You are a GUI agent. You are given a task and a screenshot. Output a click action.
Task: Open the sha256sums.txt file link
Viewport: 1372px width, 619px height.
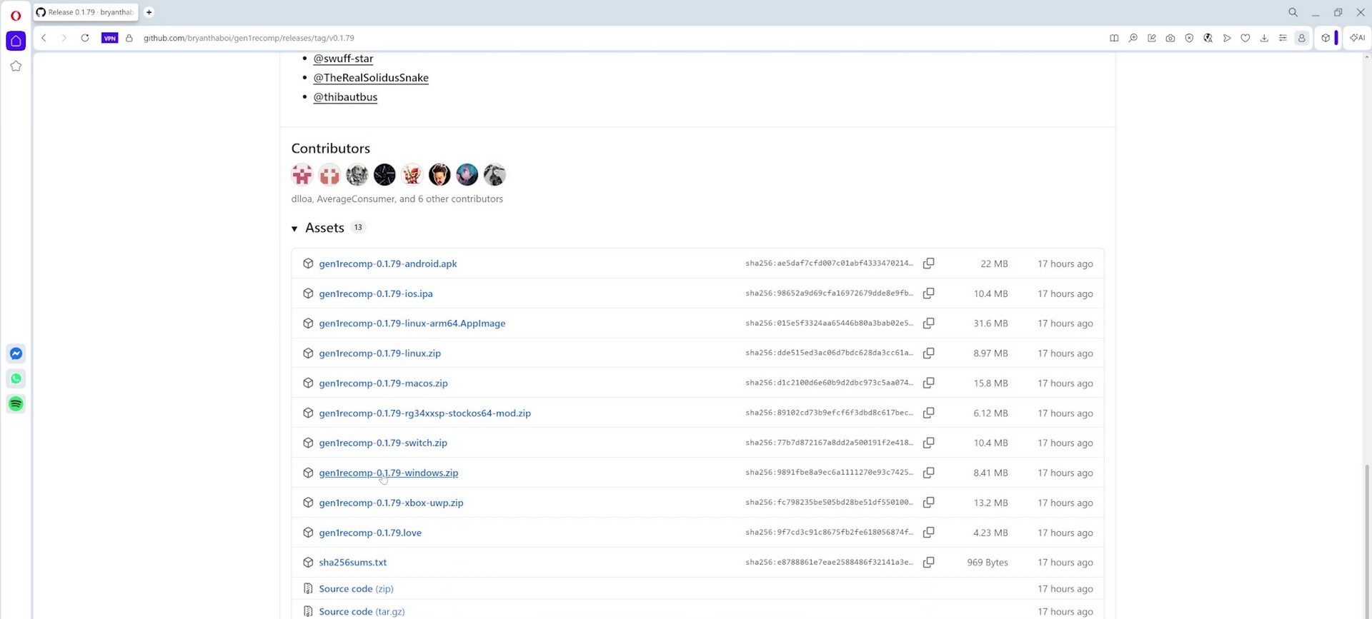(x=353, y=563)
